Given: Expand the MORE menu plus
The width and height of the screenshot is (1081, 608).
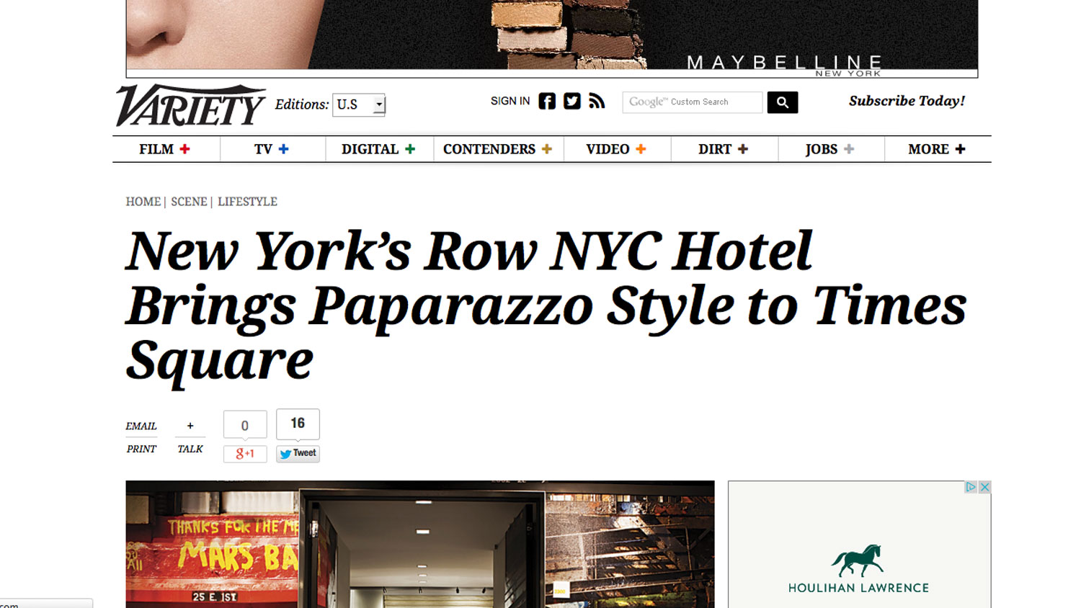Looking at the screenshot, I should pyautogui.click(x=960, y=149).
